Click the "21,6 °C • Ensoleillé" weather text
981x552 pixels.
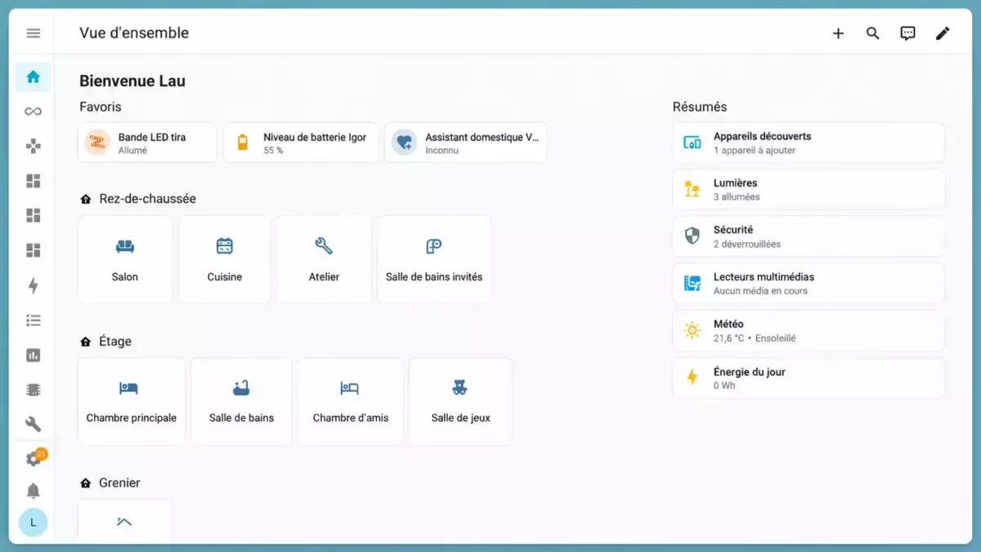click(755, 338)
